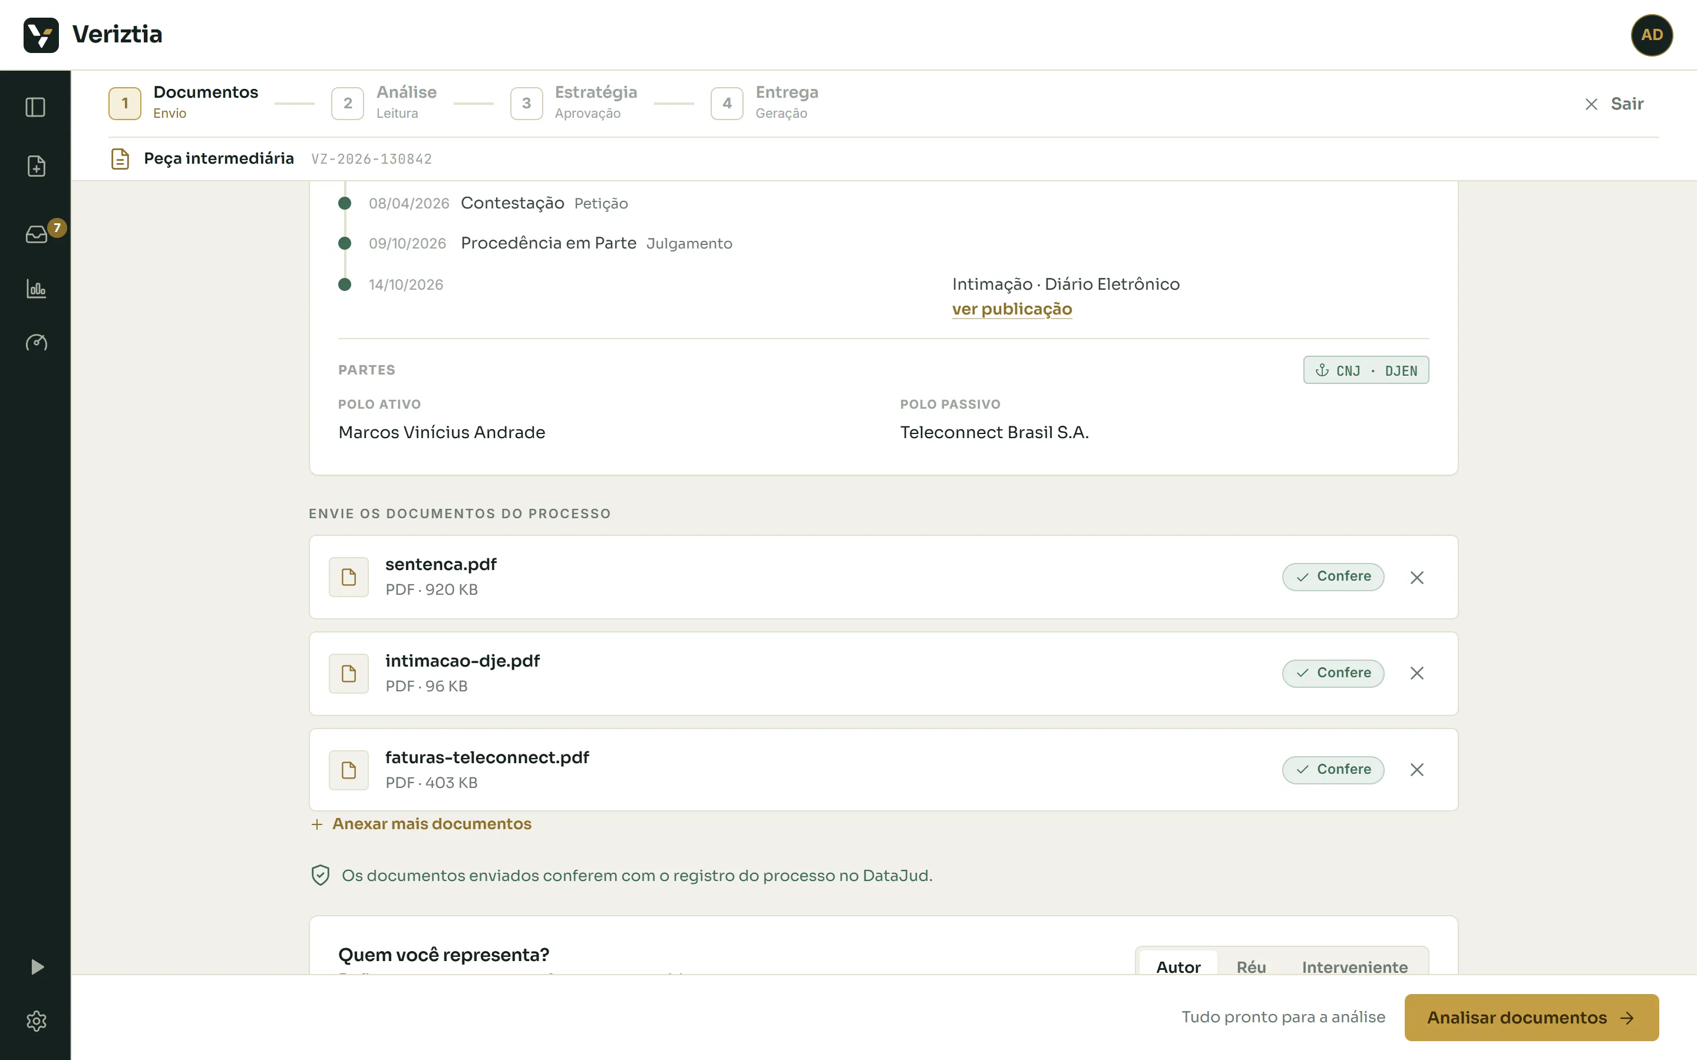Click Anexar mais documentos
Image resolution: width=1697 pixels, height=1060 pixels.
coord(421,824)
